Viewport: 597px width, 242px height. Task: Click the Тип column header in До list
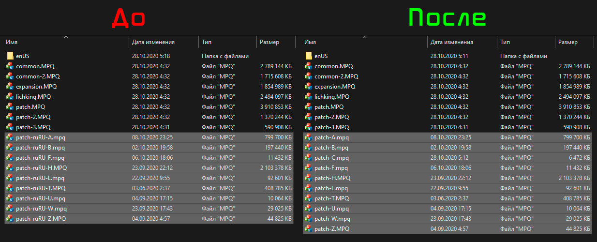click(x=207, y=43)
